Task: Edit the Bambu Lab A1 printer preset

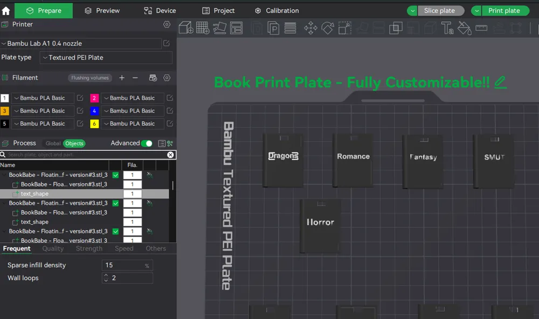Action: click(167, 43)
